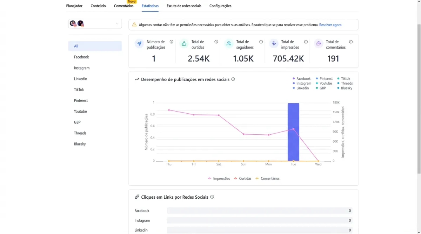This screenshot has width=421, height=234.
Task: Switch to the Planejador tab
Action: (74, 6)
